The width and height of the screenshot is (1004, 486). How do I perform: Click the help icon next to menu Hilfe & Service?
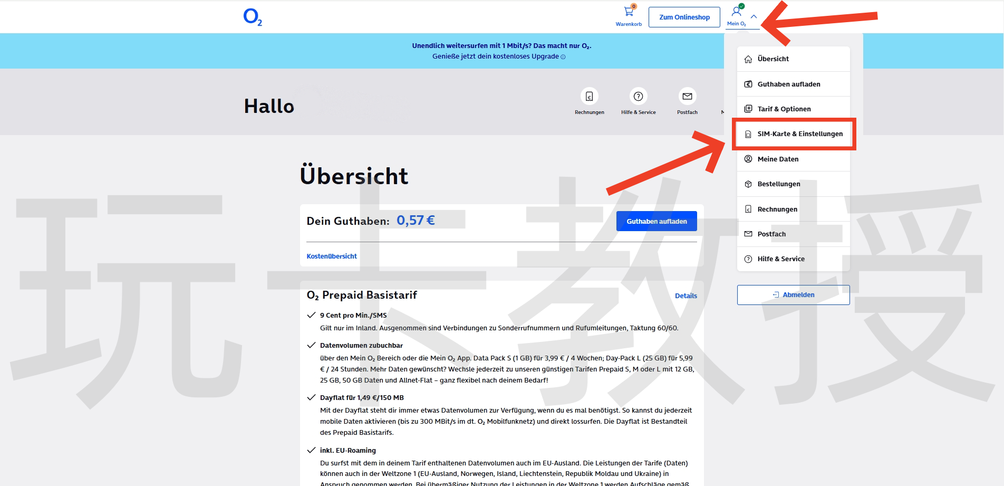748,259
